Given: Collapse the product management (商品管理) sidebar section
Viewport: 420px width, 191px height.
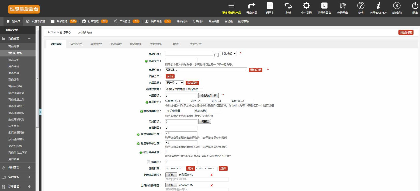Looking at the screenshot, I should tap(29, 39).
